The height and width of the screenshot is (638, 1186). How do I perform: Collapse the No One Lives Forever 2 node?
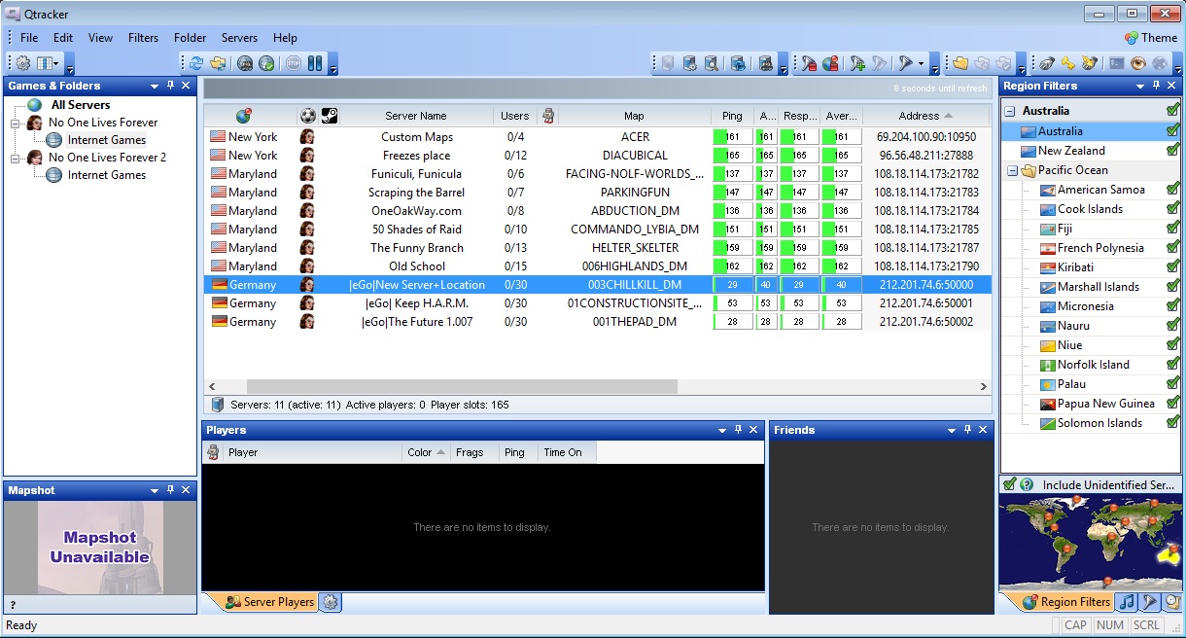16,158
